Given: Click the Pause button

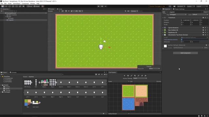Looking at the screenshot, I should (102, 6).
